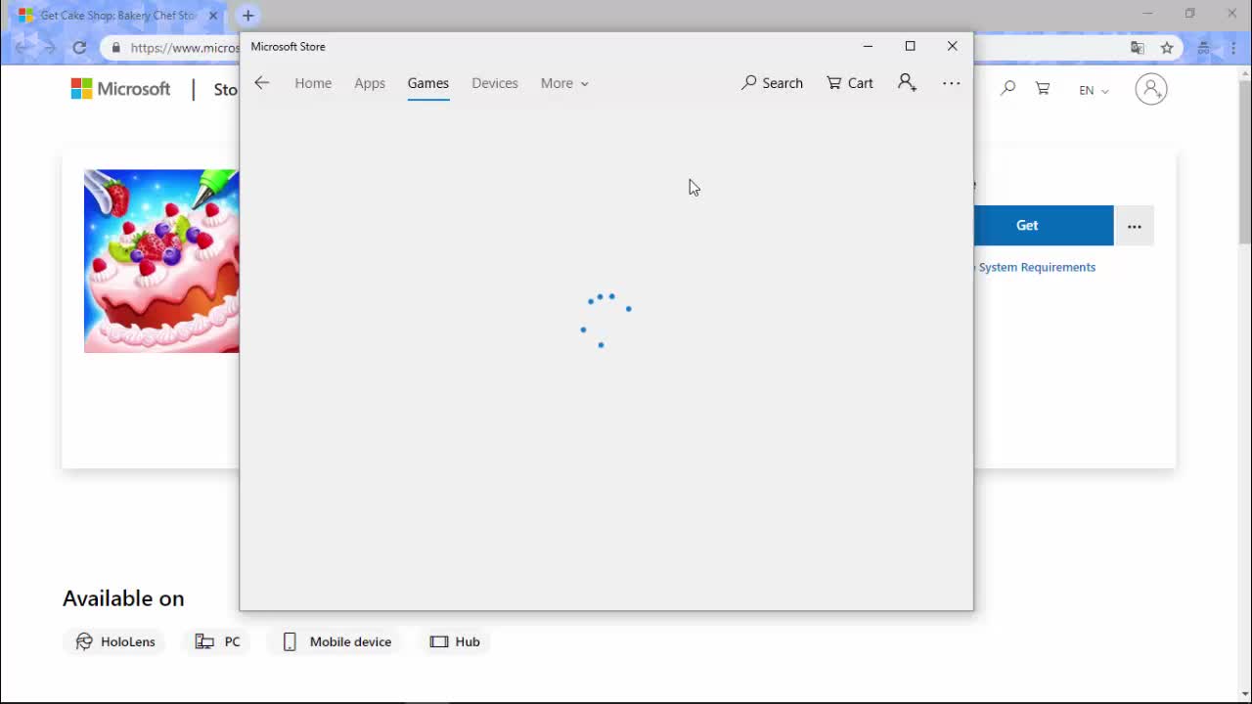Open the Store app three-dots menu
The height and width of the screenshot is (704, 1252).
952,83
